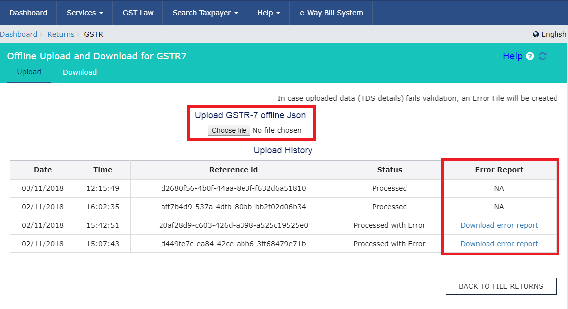
Task: Click the date 03/11/2018 cell
Action: [x=43, y=188]
